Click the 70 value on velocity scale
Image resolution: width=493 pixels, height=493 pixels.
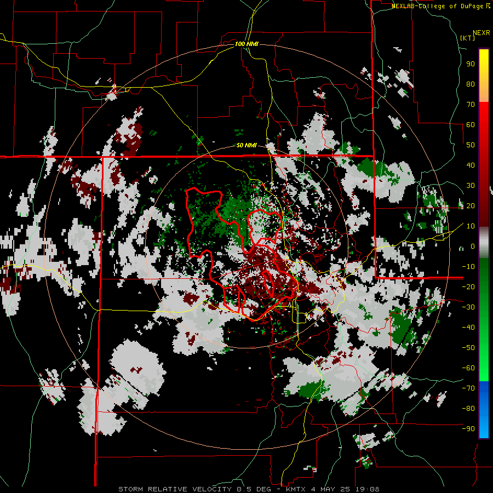471,105
